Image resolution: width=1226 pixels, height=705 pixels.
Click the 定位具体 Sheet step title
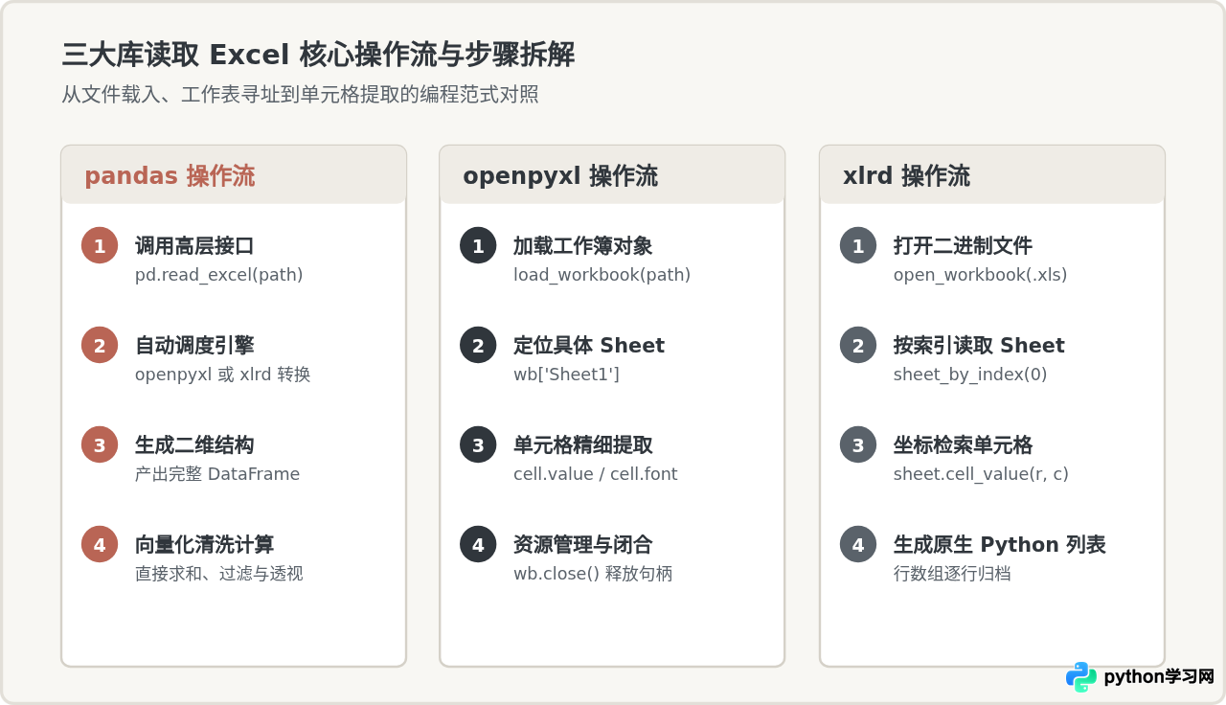[x=589, y=346]
